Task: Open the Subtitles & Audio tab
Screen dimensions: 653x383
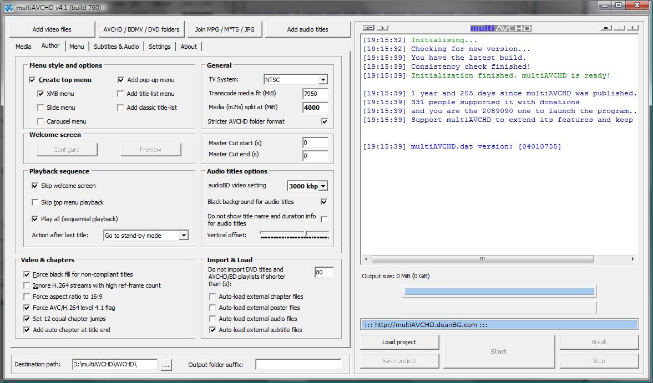Action: [117, 47]
